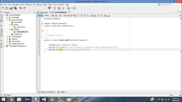
Task: Collapse the ConsumirRegistro project node
Action: [5, 15]
